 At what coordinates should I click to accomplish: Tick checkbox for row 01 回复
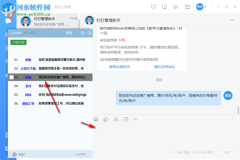click(11, 60)
